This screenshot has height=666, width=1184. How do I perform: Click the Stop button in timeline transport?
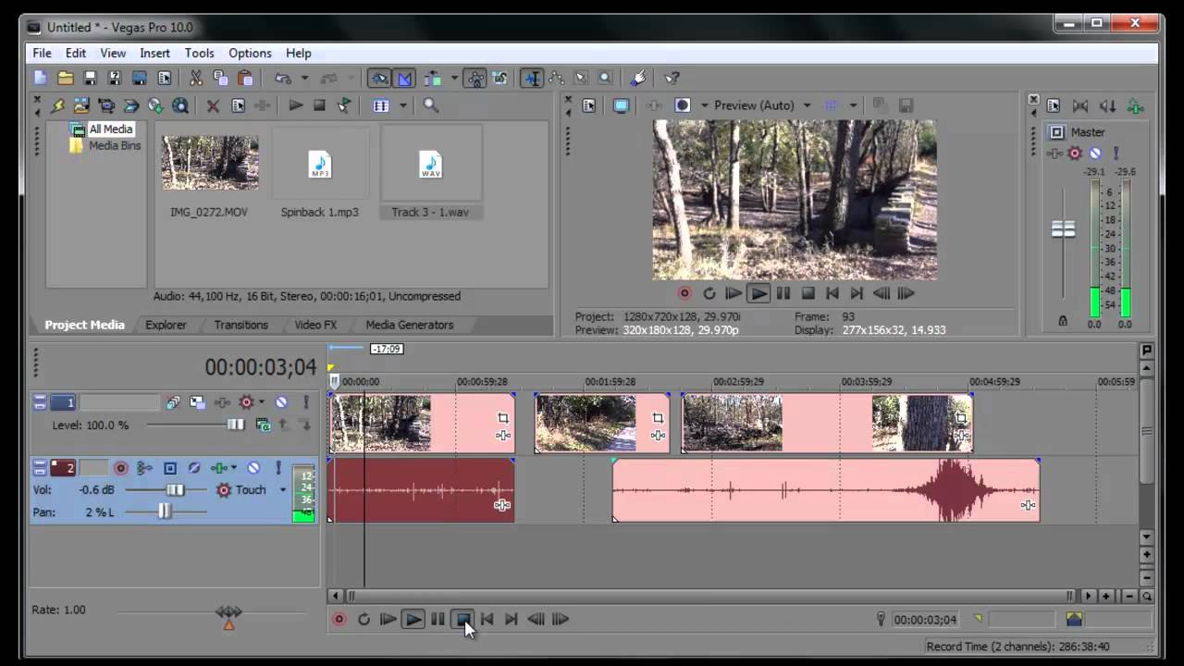tap(462, 619)
